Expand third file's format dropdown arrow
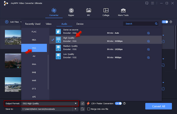The height and width of the screenshot is (114, 177). [163, 83]
